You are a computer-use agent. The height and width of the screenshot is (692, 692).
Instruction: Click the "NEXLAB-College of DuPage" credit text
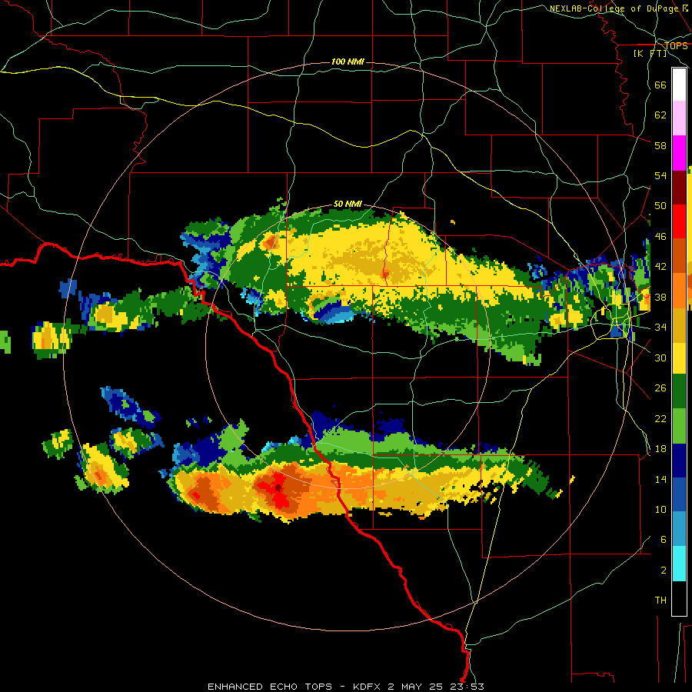(x=614, y=8)
